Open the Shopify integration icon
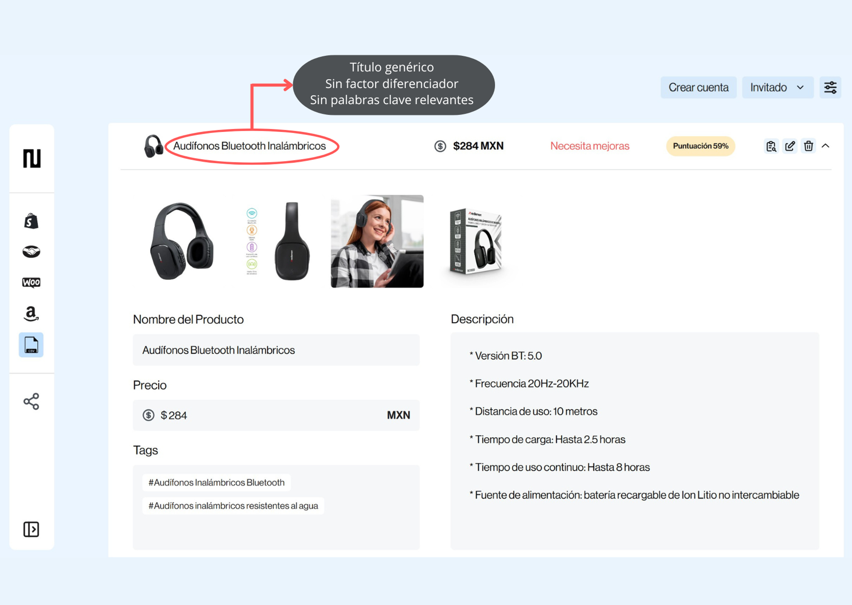 31,221
